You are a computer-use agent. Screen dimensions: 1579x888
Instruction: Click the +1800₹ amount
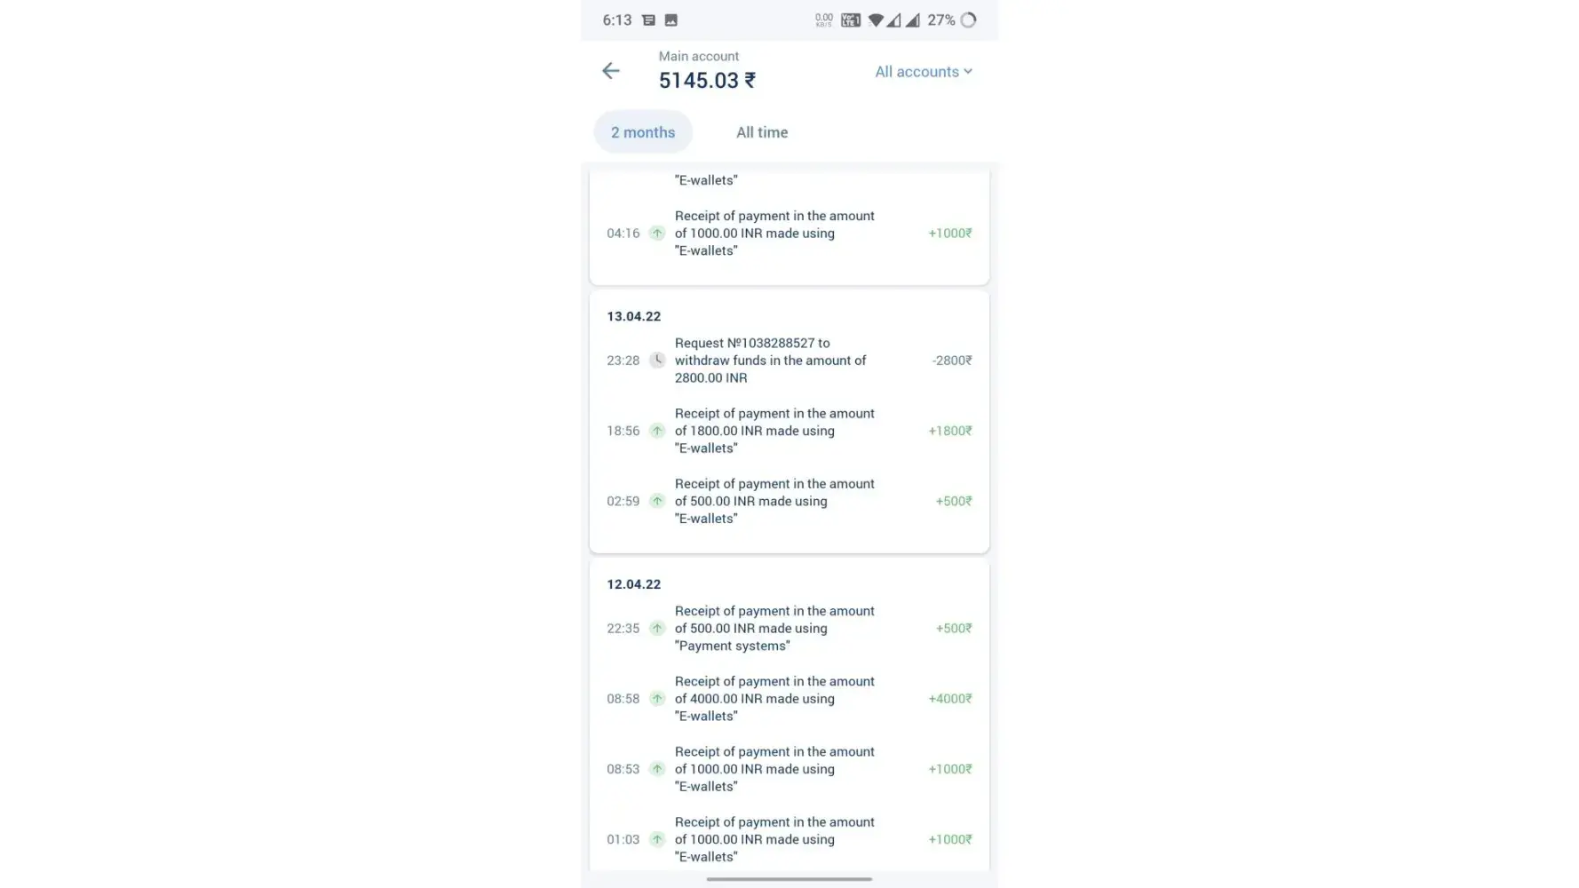tap(949, 431)
